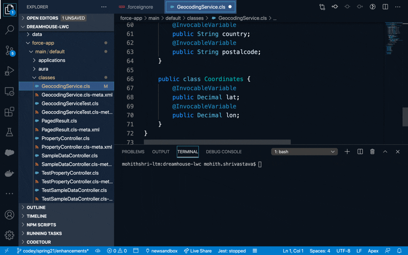
Task: Create a new terminal
Action: tap(347, 152)
